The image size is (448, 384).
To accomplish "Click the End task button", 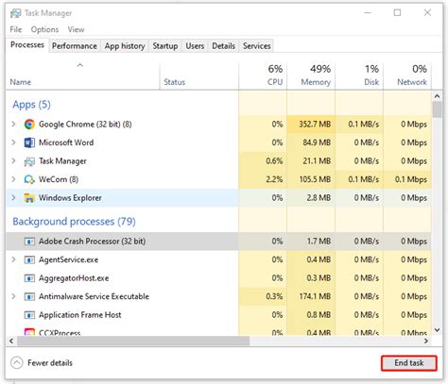I will [x=409, y=363].
